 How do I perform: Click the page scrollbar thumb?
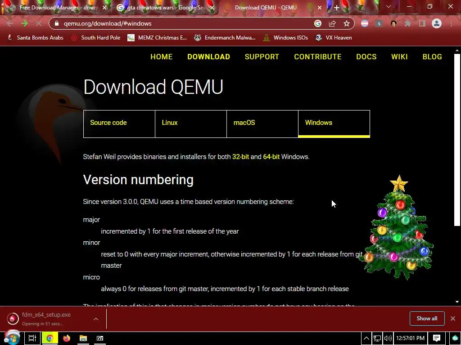(457, 139)
